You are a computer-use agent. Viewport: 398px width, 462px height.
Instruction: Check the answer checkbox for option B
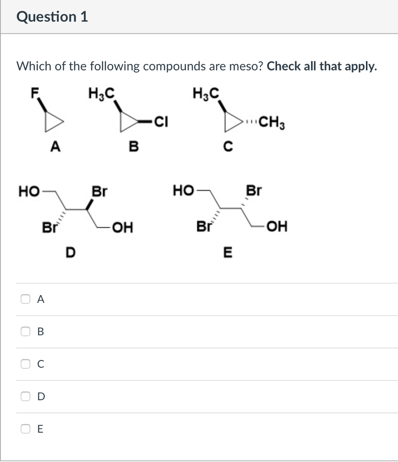(x=26, y=331)
